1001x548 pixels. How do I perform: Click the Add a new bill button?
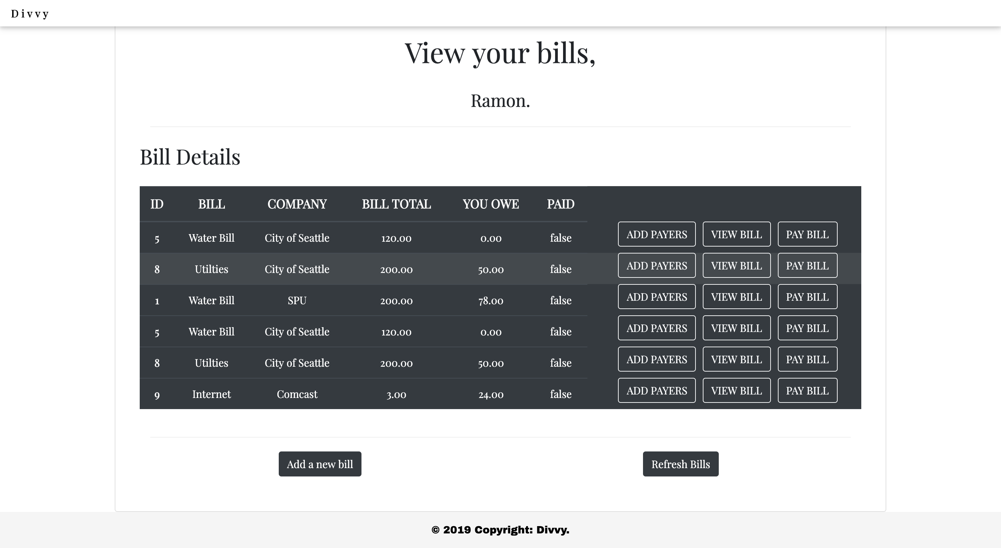click(319, 464)
